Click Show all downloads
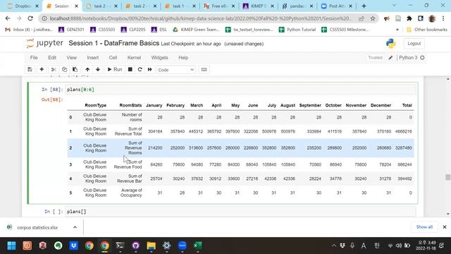 point(424,227)
